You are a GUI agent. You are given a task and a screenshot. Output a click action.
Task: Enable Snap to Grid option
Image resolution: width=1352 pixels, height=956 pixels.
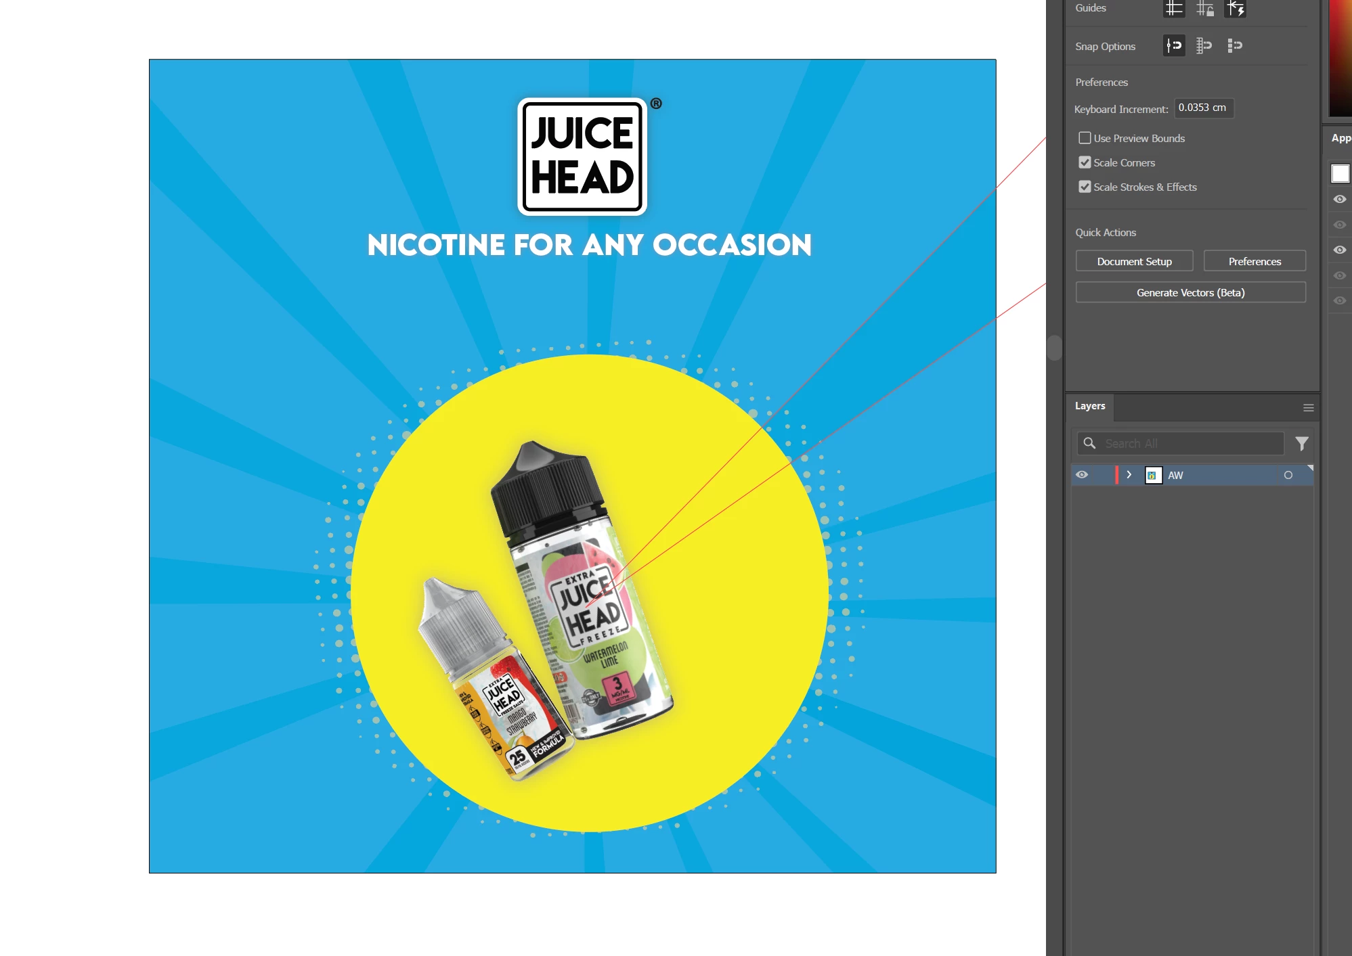click(1204, 45)
